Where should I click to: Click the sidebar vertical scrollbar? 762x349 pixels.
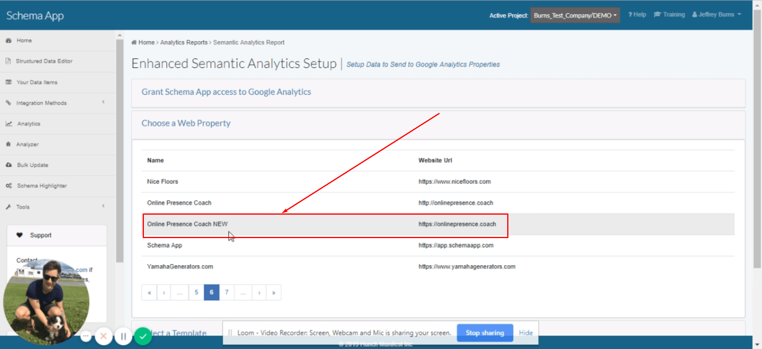coord(120,151)
